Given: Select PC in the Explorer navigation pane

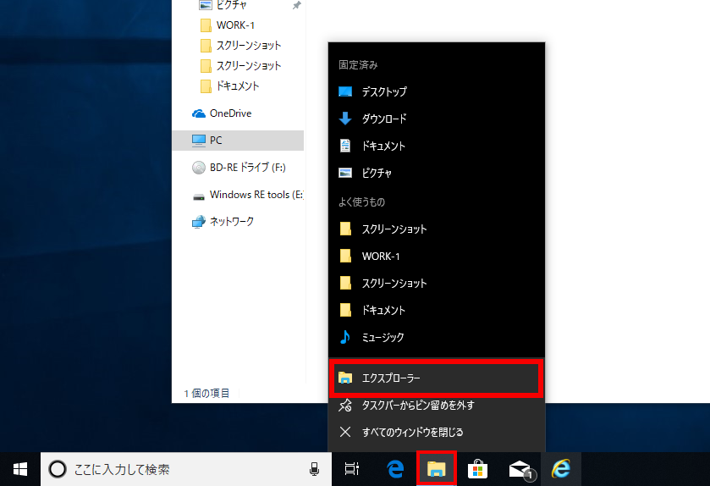Looking at the screenshot, I should [238, 141].
